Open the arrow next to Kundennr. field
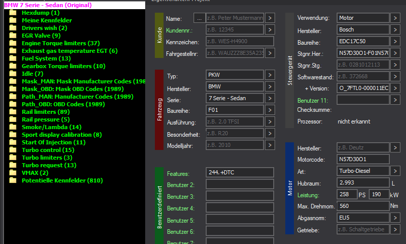The image size is (406, 244). click(270, 29)
